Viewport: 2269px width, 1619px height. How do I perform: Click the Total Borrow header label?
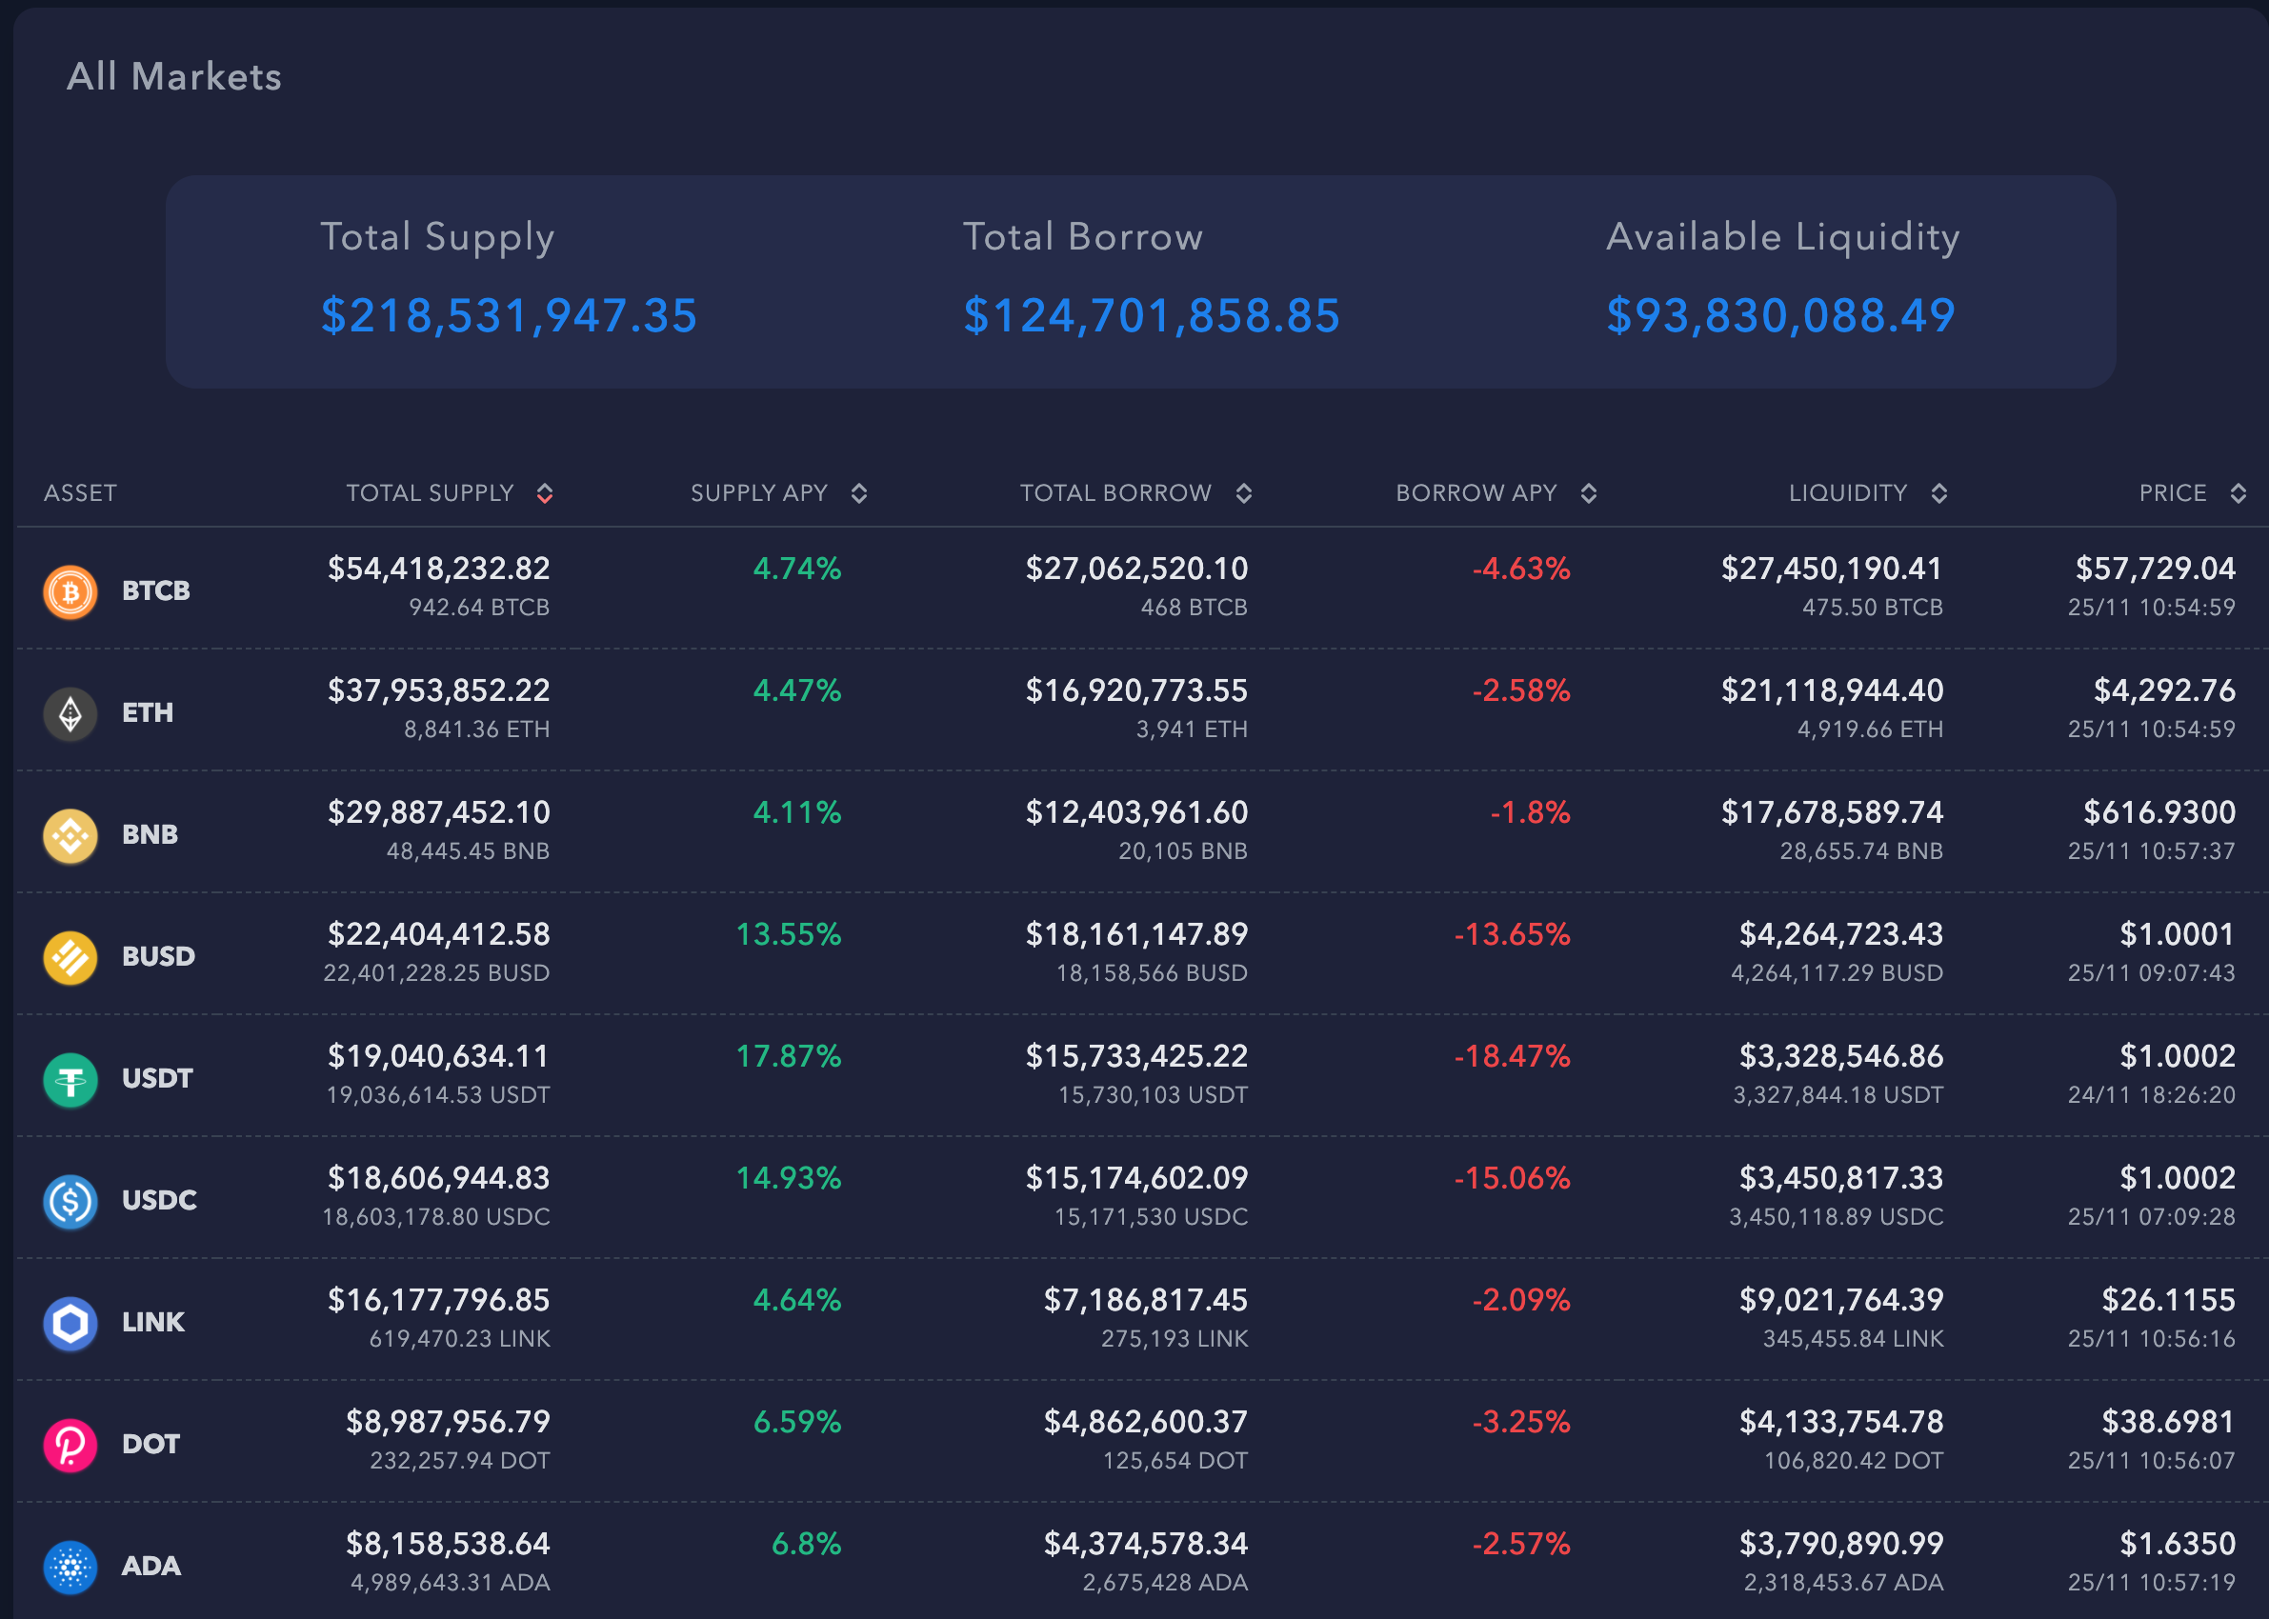pos(1083,237)
